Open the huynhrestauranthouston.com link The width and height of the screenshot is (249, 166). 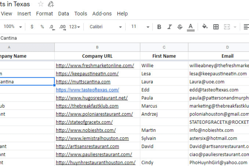point(95,163)
